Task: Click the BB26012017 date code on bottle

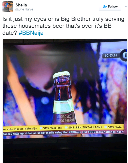Action: click(x=65, y=116)
